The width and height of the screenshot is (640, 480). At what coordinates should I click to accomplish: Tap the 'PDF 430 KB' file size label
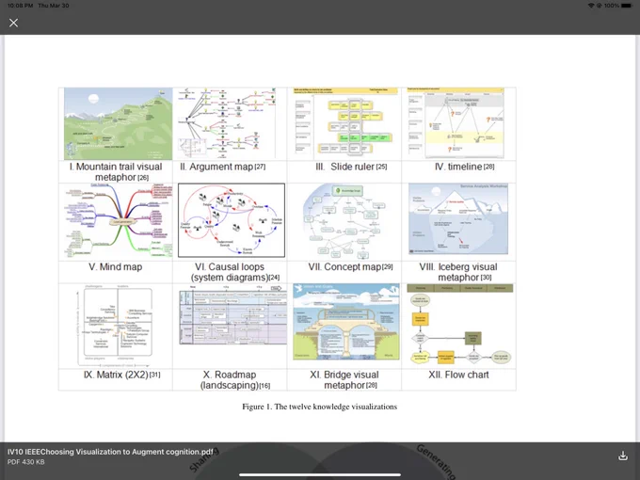pyautogui.click(x=25, y=462)
